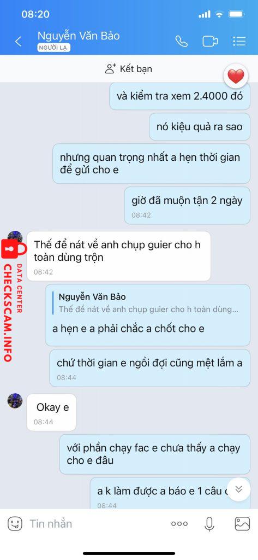Tap the back arrow in header
Screen dimensions: 258x560
18,42
